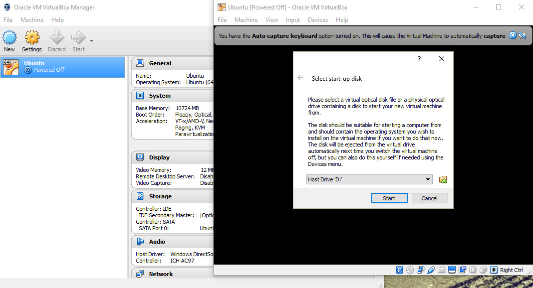Click the Display section header
The image size is (533, 288).
click(x=159, y=157)
